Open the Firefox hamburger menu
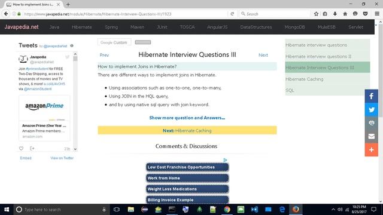 point(377,14)
